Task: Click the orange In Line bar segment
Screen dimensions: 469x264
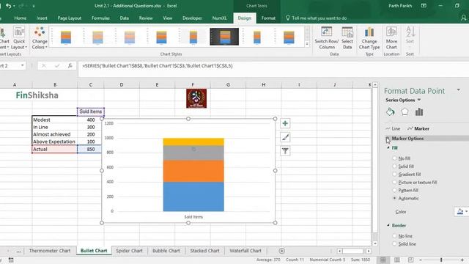Action: pyautogui.click(x=193, y=171)
